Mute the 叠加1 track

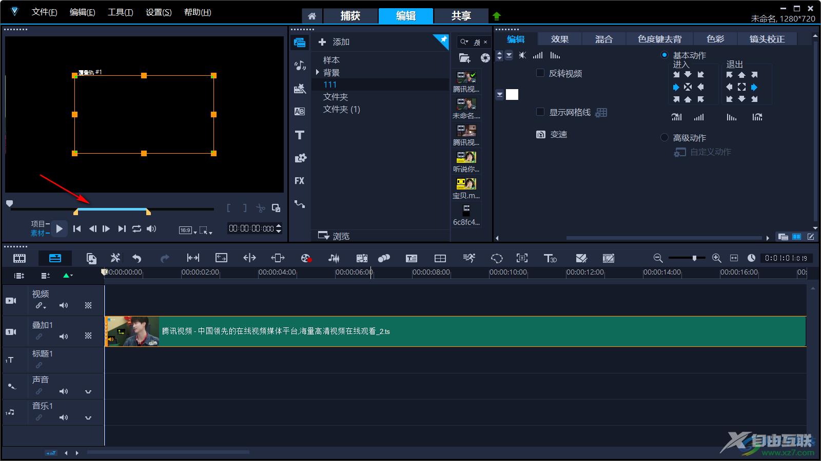pyautogui.click(x=64, y=337)
